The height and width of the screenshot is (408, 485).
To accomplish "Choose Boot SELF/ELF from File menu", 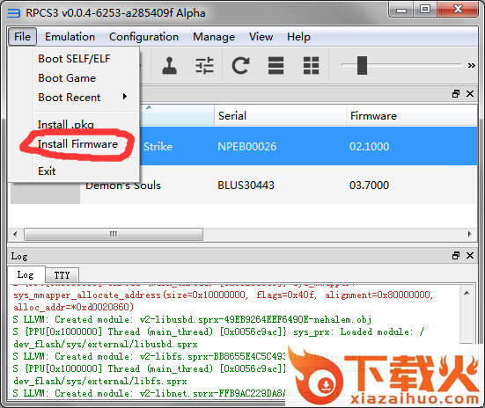I will pyautogui.click(x=74, y=59).
